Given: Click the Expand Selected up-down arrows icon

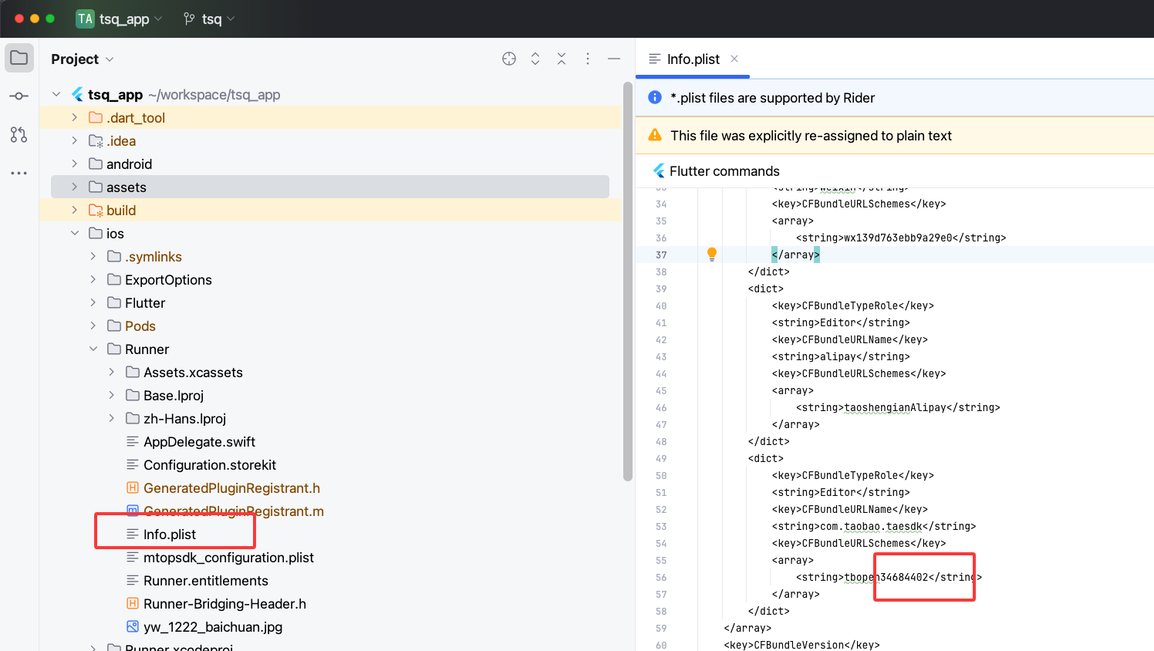Looking at the screenshot, I should [535, 59].
